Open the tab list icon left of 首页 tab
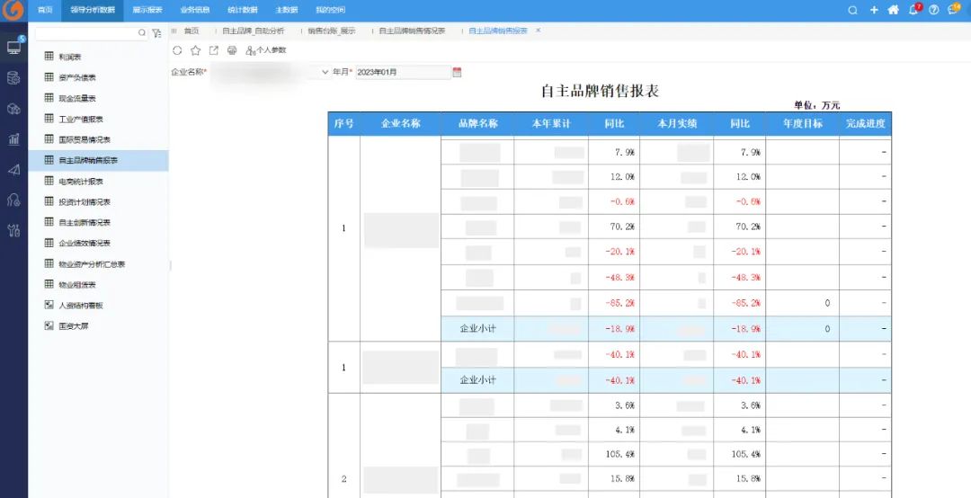Screen dimensions: 971x498 [174, 31]
